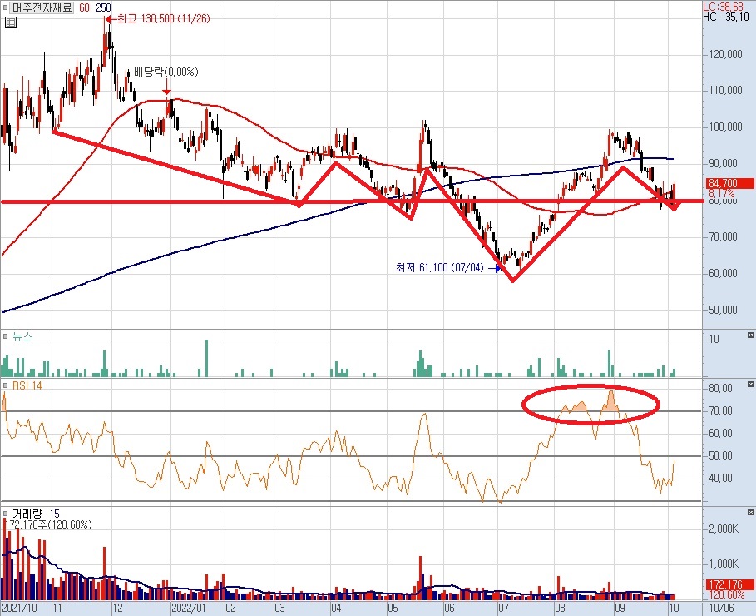This screenshot has height=616, width=756.
Task: Select the 60-day moving average label
Action: [84, 7]
